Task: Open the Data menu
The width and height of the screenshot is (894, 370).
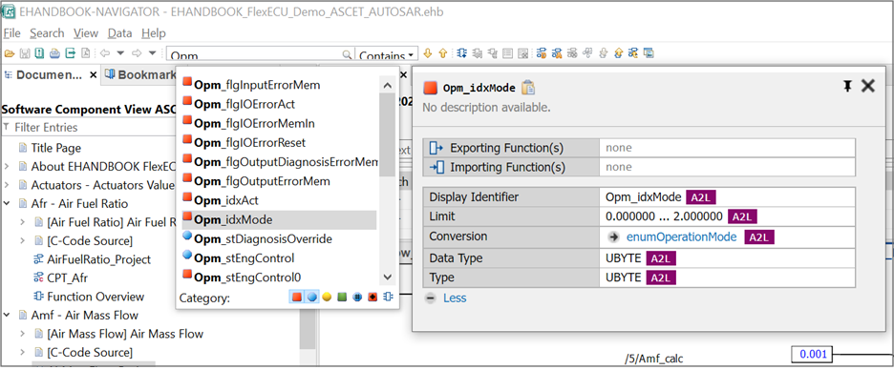Action: (119, 33)
